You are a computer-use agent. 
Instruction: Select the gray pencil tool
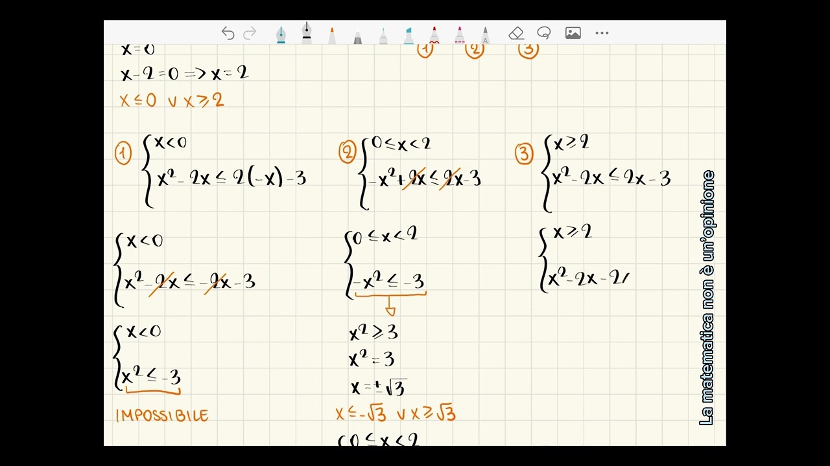click(357, 36)
